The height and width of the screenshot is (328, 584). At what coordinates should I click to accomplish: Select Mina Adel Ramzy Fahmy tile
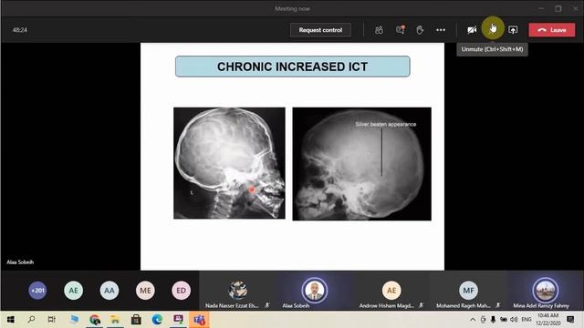(x=545, y=292)
